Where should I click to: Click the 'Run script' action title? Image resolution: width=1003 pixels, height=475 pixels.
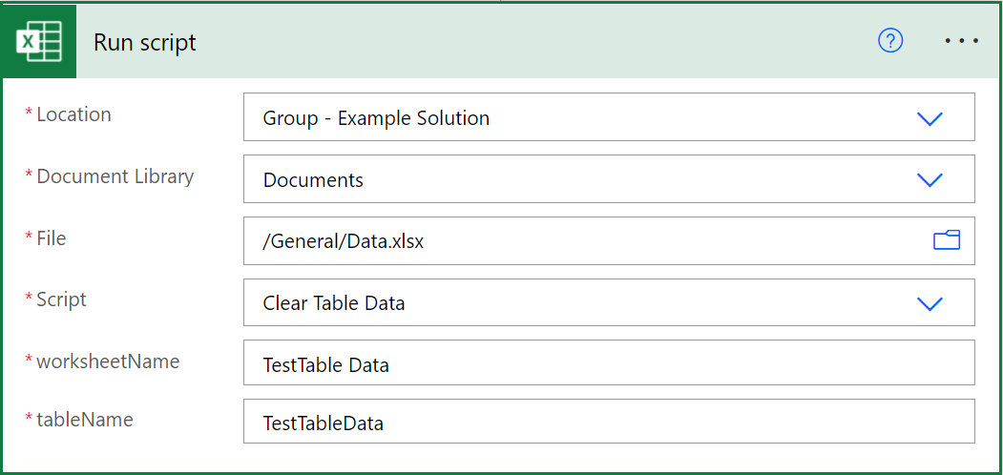145,42
